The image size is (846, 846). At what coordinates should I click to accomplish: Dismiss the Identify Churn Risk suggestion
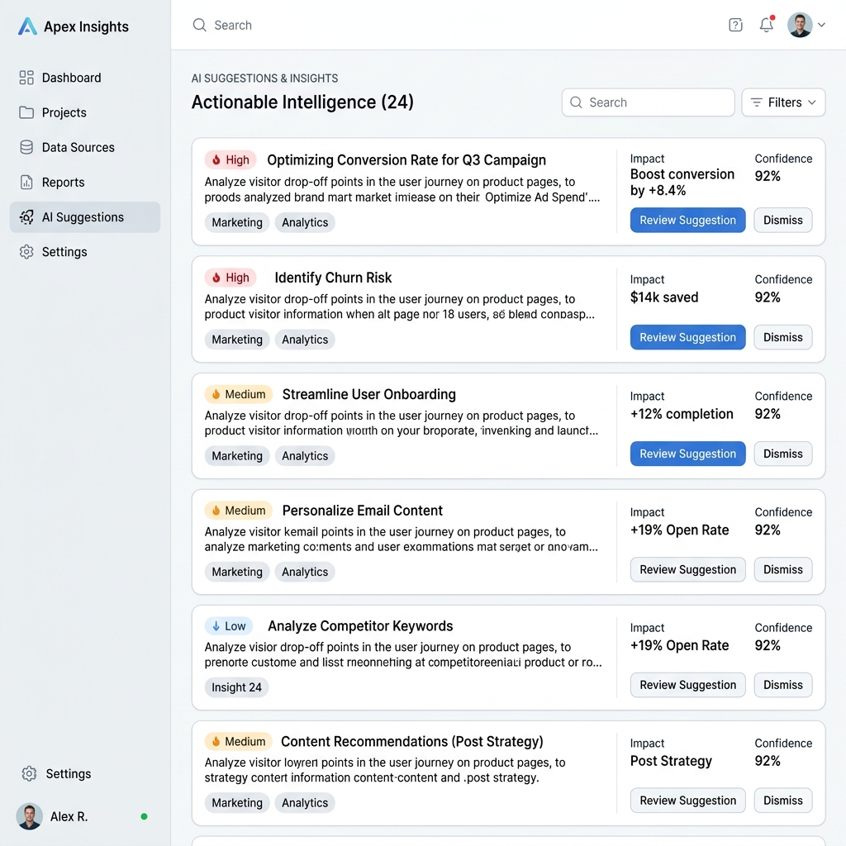click(x=783, y=337)
